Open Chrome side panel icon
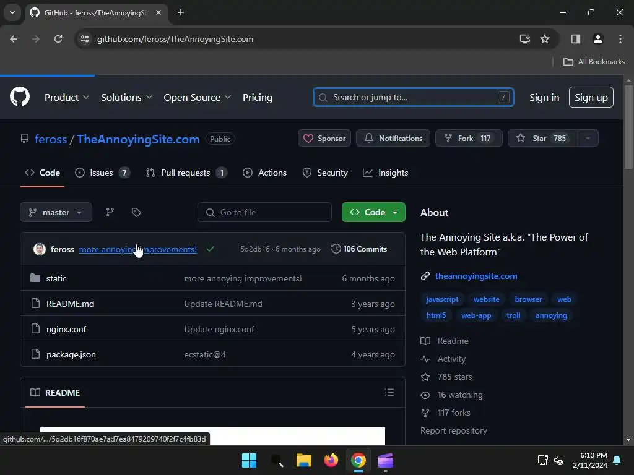 (x=576, y=39)
